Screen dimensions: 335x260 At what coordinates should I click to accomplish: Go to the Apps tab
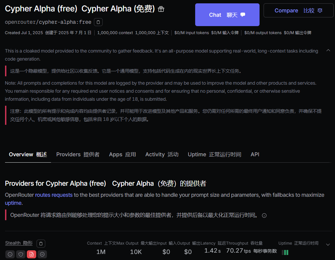[x=122, y=155]
